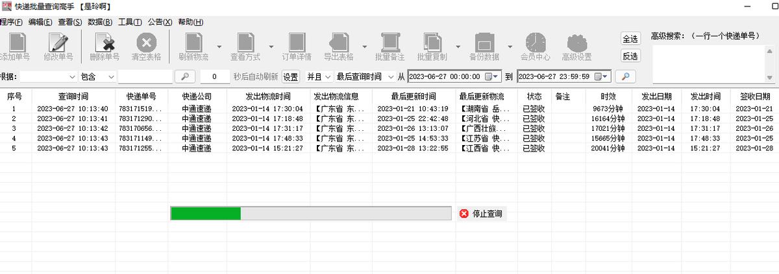This screenshot has width=779, height=274.
Task: Expand the 查看方式 dropdown arrow
Action: coord(271,47)
